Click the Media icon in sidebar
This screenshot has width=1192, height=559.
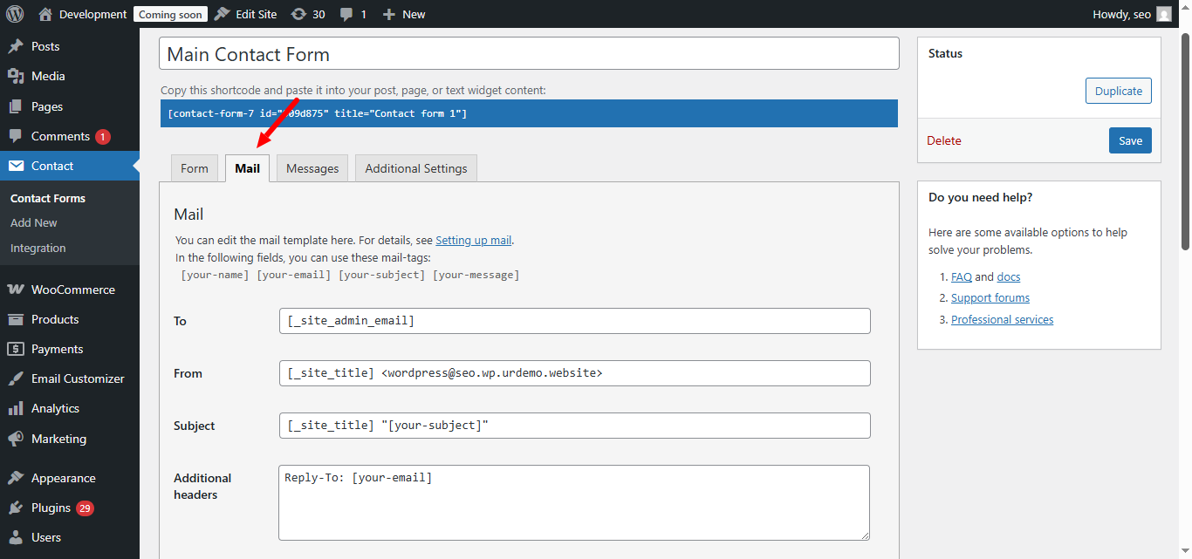point(16,76)
